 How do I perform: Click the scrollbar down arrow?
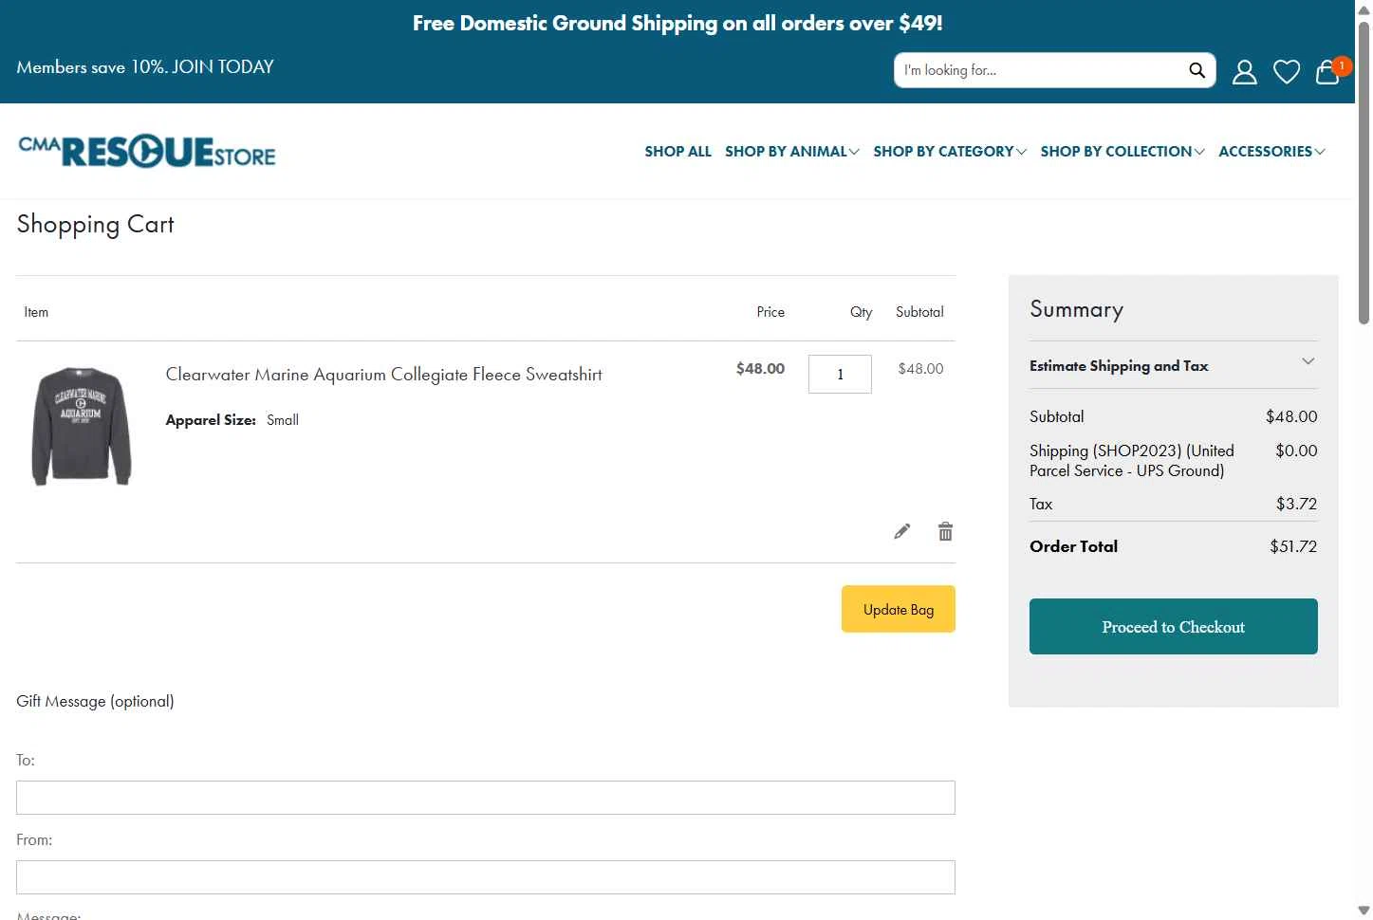[x=1364, y=911]
